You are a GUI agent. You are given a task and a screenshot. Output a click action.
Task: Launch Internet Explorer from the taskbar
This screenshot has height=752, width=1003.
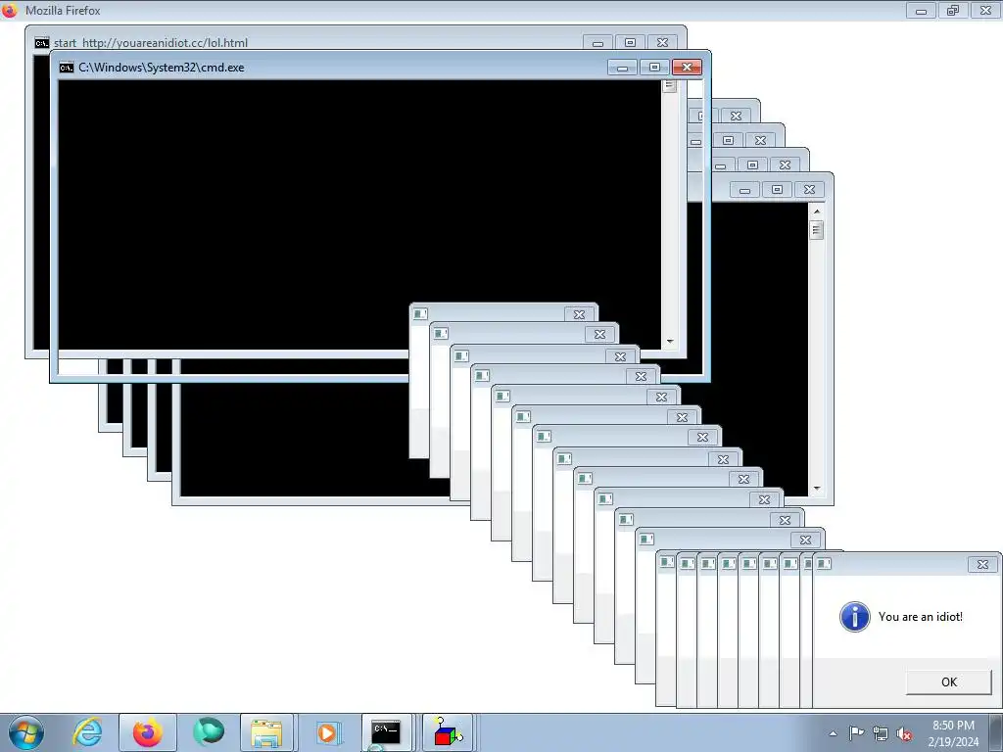pos(87,732)
